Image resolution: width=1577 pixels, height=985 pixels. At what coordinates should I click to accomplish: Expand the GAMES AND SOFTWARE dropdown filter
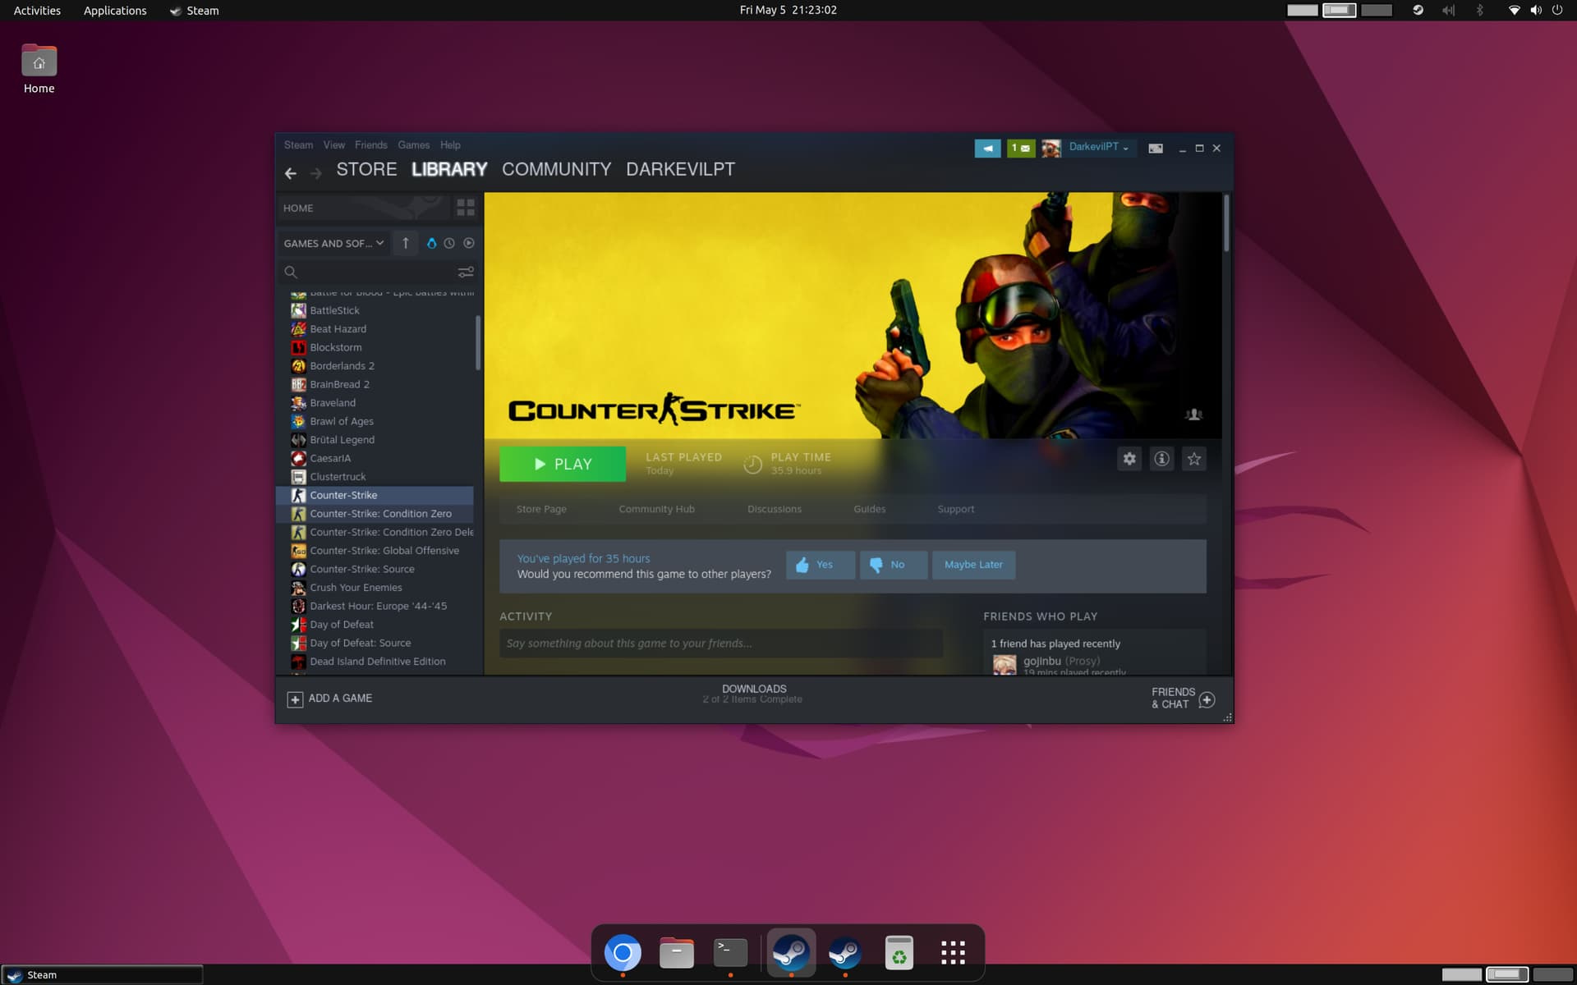(x=333, y=243)
